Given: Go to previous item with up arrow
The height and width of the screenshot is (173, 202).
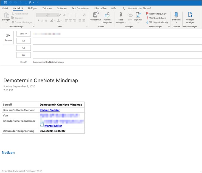Looking at the screenshot, I should point(21,2).
